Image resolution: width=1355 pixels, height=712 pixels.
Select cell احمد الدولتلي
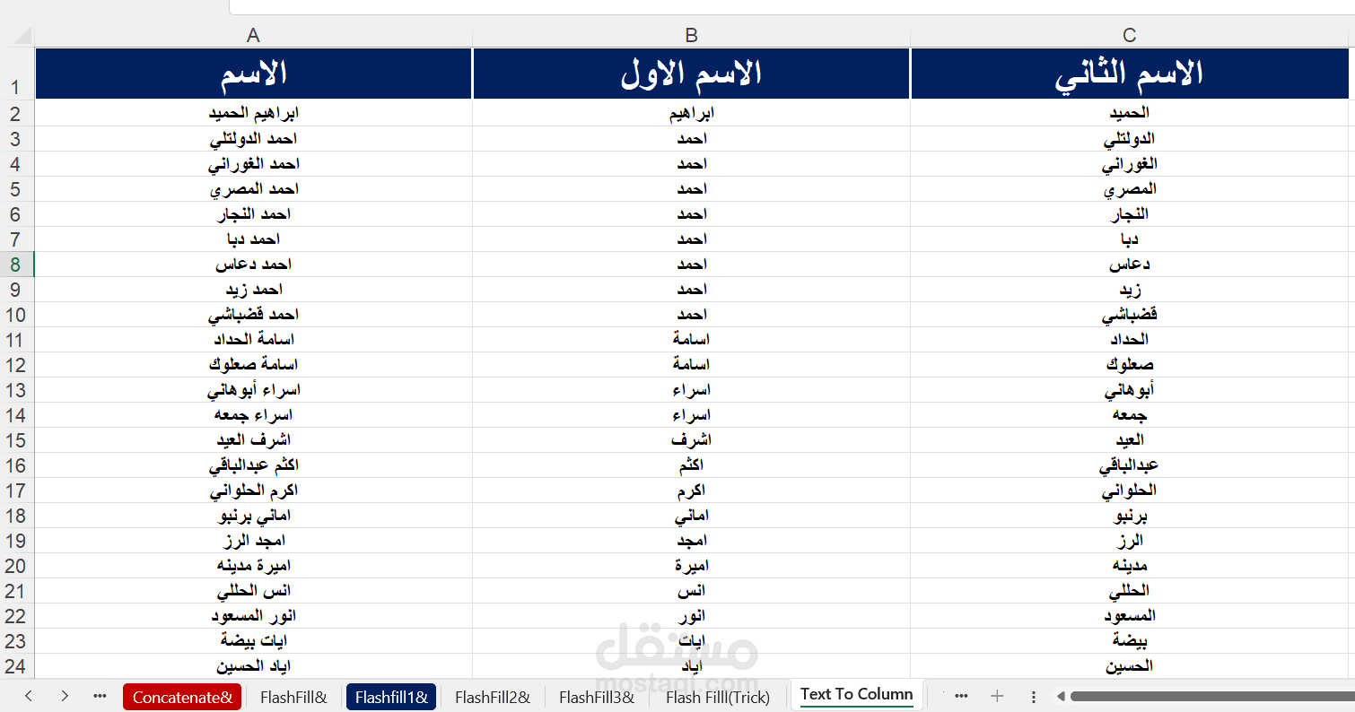click(x=253, y=139)
